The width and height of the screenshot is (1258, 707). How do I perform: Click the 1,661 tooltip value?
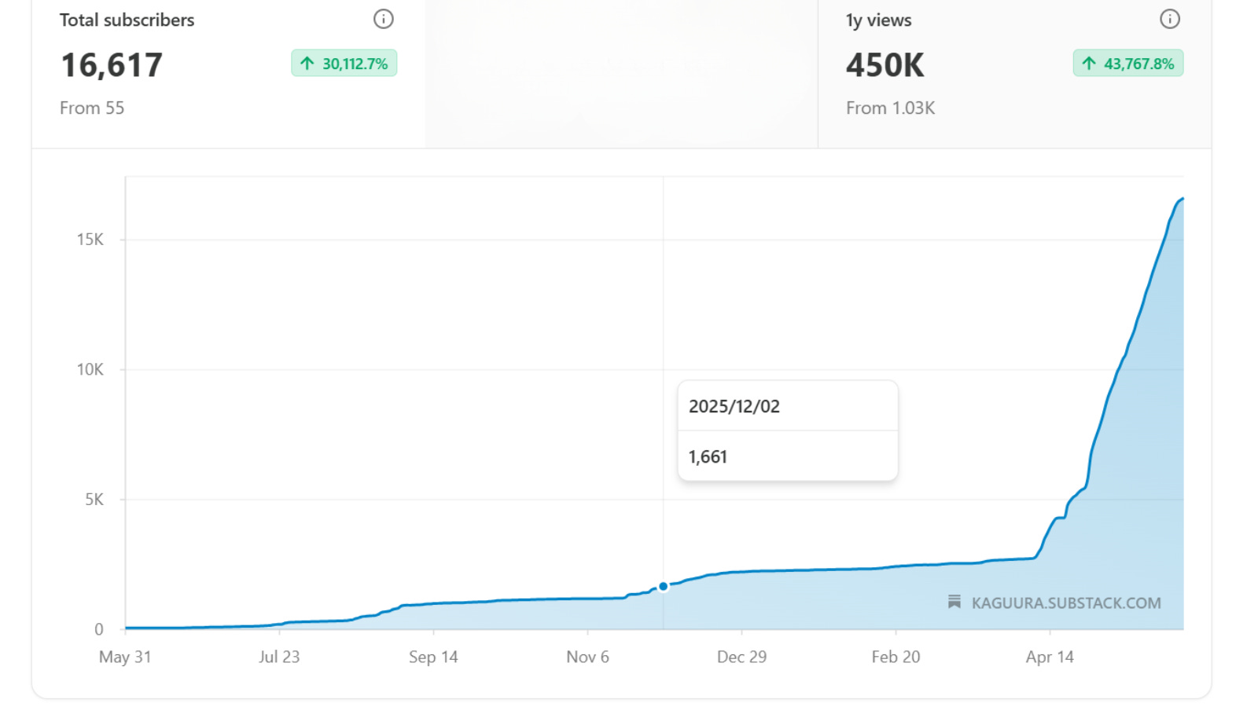coord(708,457)
